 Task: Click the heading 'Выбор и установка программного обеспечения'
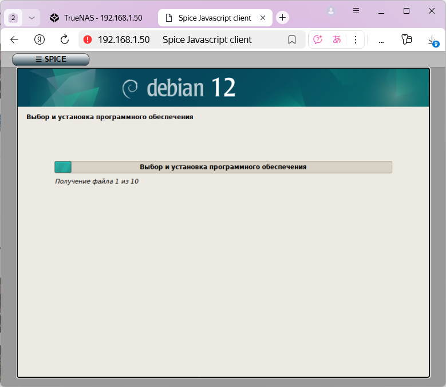(x=110, y=117)
